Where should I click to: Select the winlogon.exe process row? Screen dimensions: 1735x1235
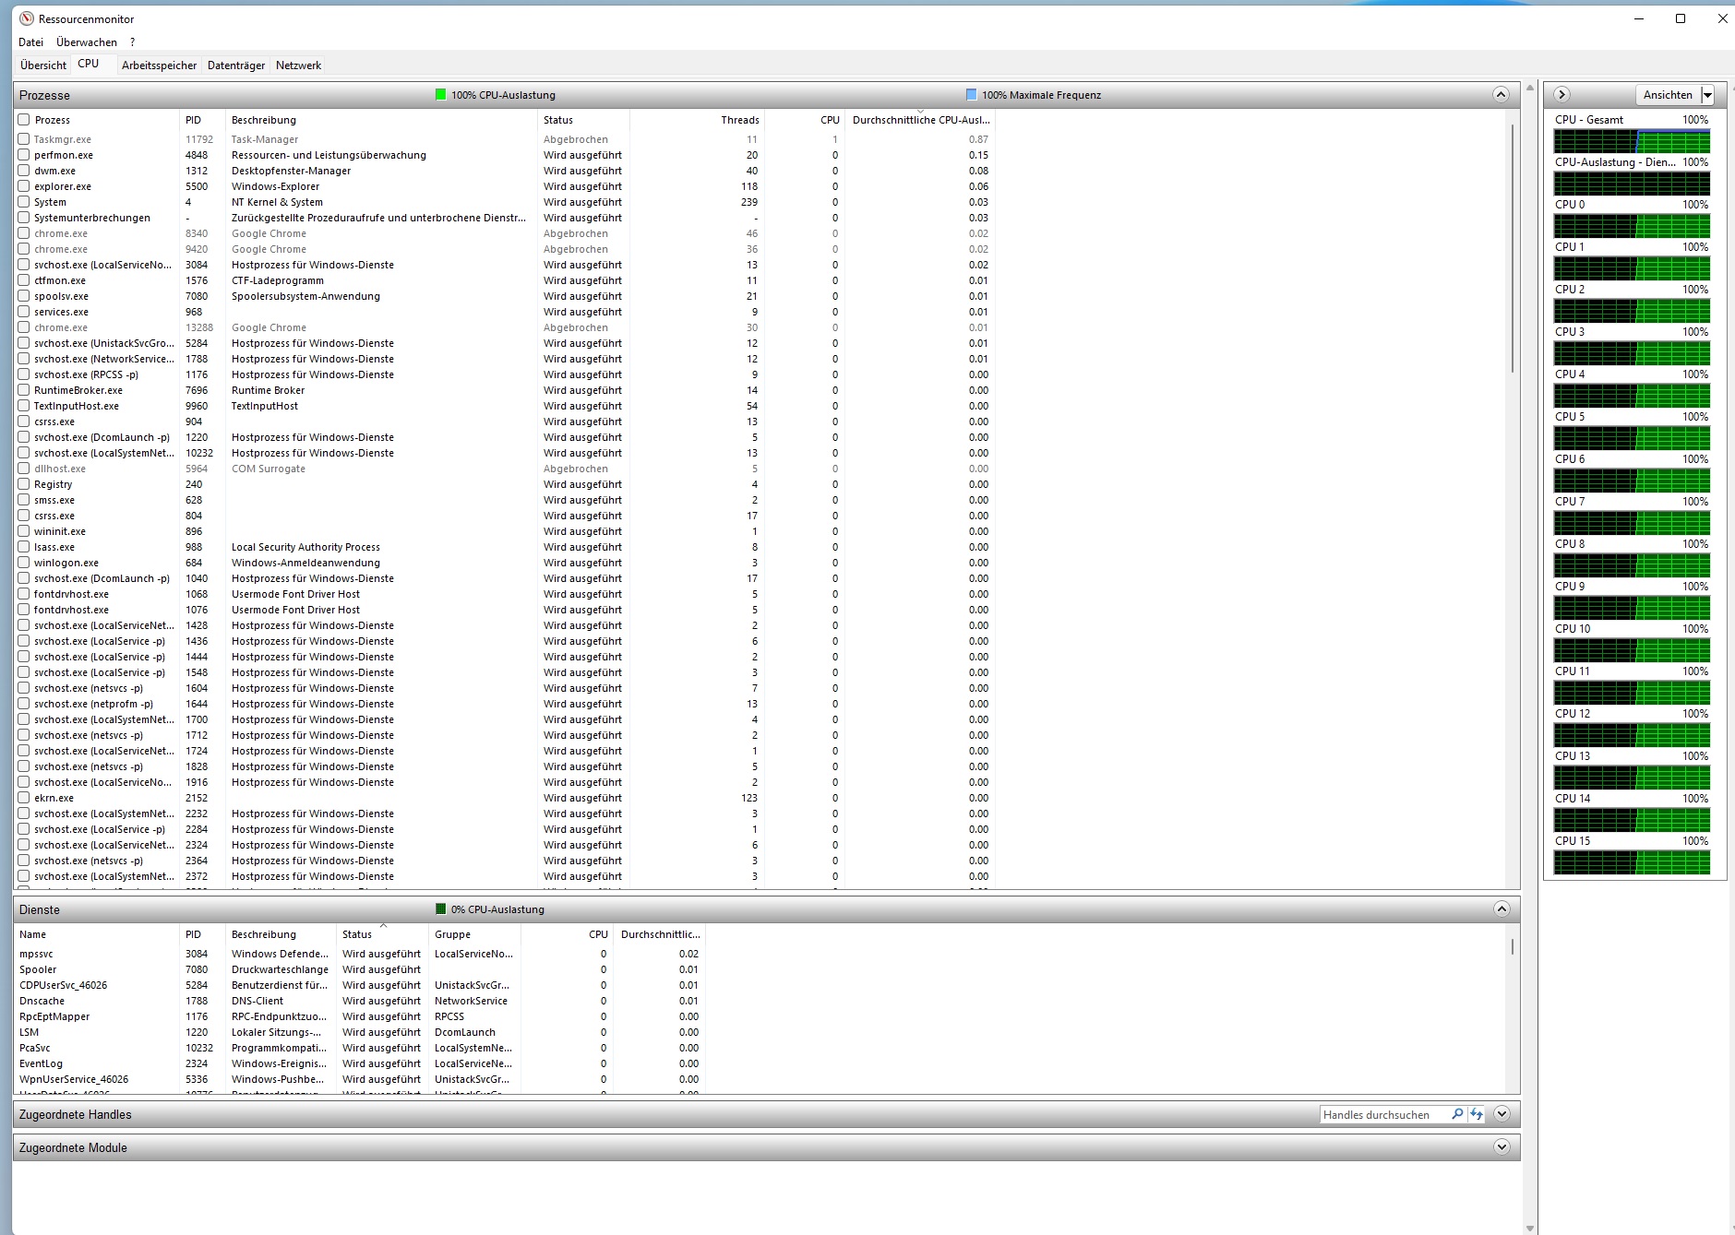point(505,563)
